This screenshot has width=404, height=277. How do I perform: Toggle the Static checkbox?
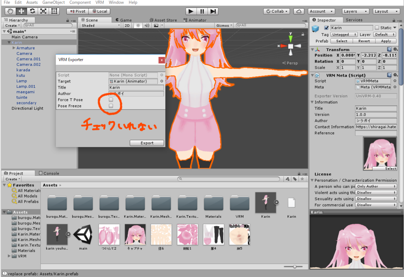coord(377,28)
